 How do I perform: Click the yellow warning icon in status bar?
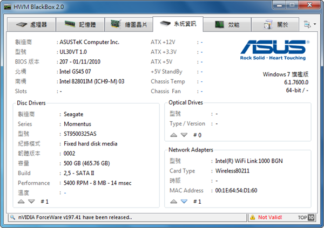point(252,217)
